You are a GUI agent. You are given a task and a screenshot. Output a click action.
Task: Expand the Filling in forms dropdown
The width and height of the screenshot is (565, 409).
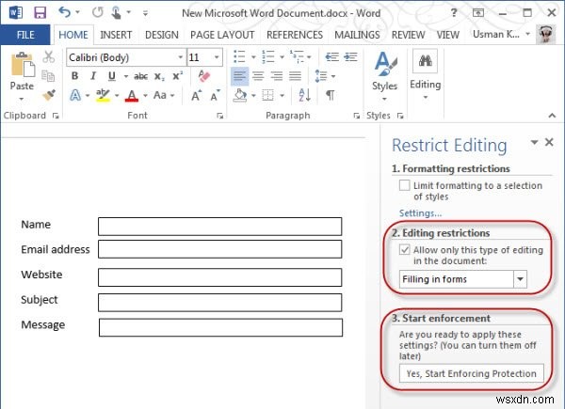tap(520, 279)
